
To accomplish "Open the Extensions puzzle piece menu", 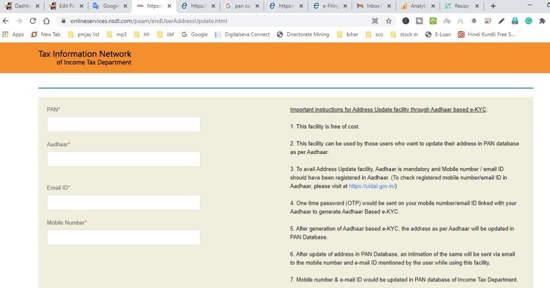I will 542,21.
